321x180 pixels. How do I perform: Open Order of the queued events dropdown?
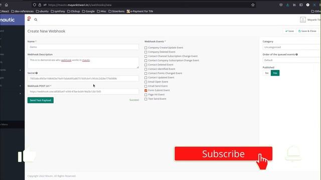click(x=292, y=60)
